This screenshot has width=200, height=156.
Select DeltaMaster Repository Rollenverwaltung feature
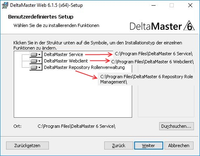[x=84, y=67]
